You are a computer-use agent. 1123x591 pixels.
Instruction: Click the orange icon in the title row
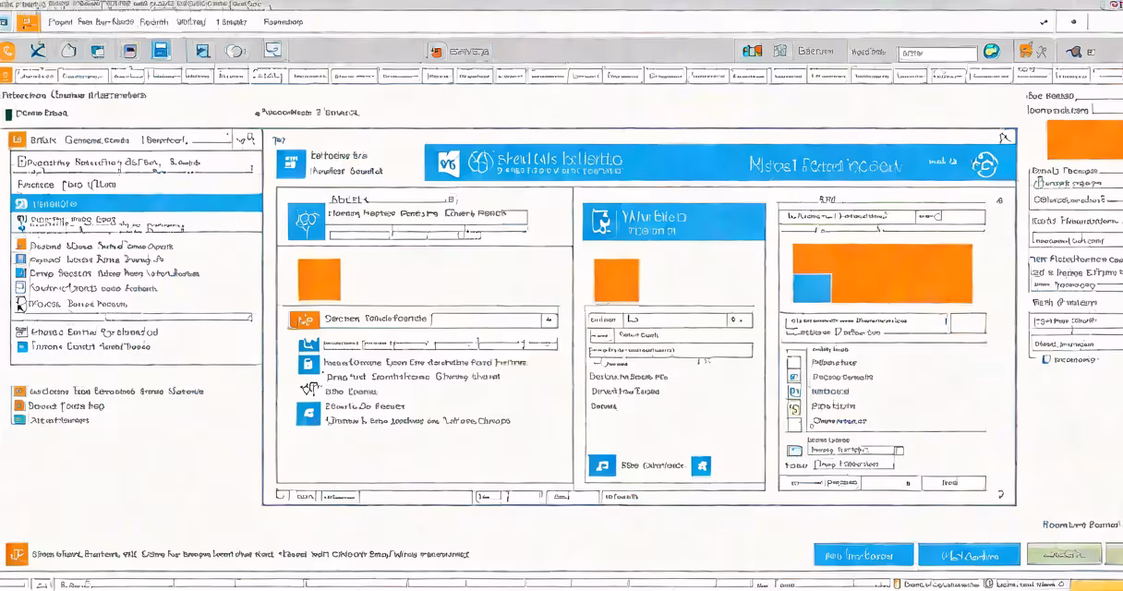[x=28, y=22]
